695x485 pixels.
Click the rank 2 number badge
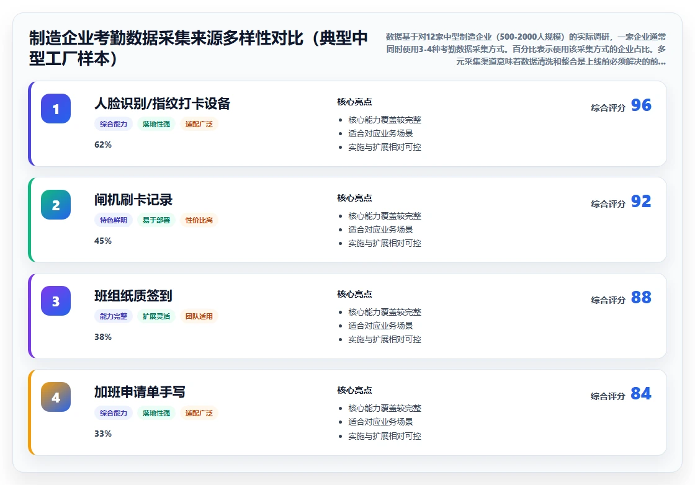pyautogui.click(x=56, y=205)
